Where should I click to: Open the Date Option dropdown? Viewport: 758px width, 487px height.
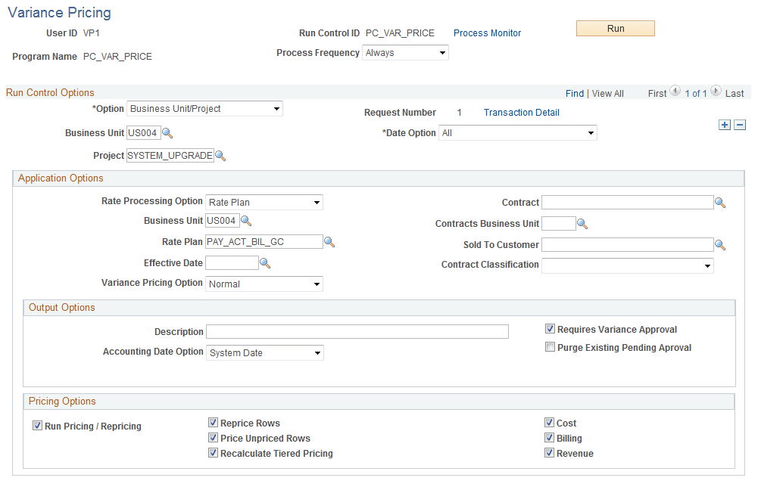[589, 132]
